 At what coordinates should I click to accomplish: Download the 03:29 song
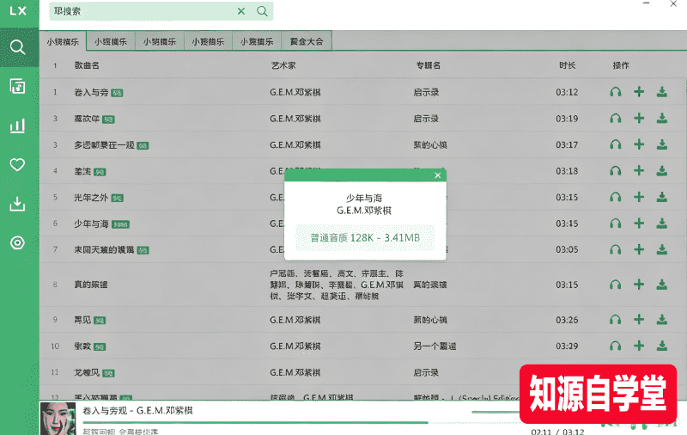pos(661,346)
